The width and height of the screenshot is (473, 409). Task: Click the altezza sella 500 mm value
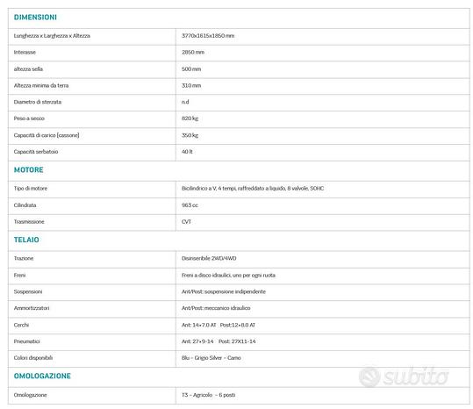[191, 69]
